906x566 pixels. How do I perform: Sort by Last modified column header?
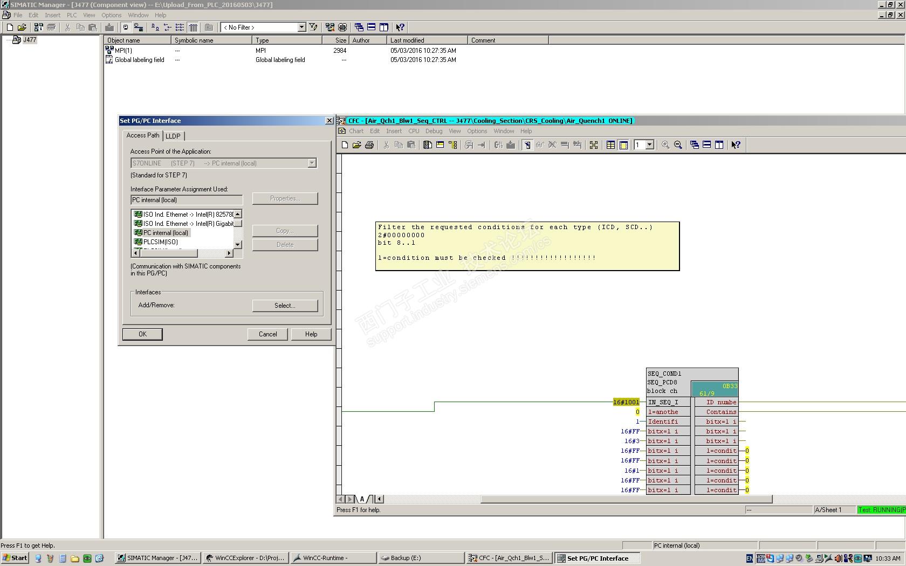point(427,40)
